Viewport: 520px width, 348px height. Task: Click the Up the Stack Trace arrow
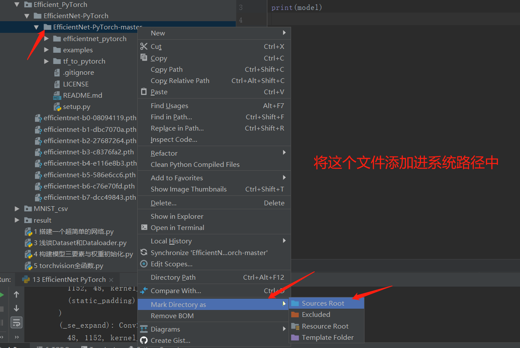click(16, 294)
